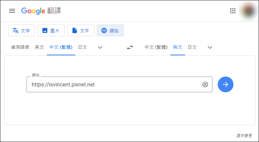Swap source and target languages

click(x=130, y=47)
